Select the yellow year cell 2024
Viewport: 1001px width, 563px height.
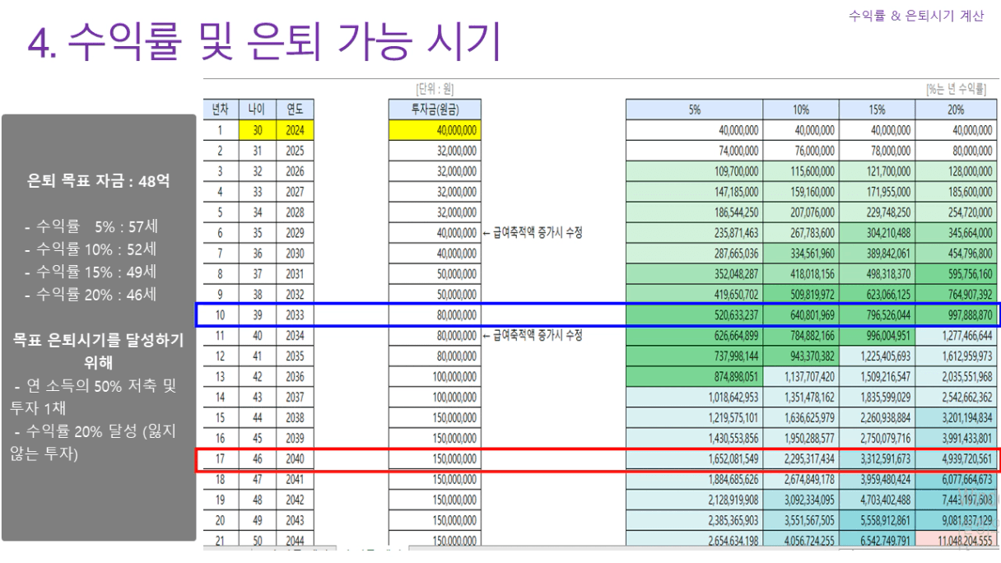(295, 130)
